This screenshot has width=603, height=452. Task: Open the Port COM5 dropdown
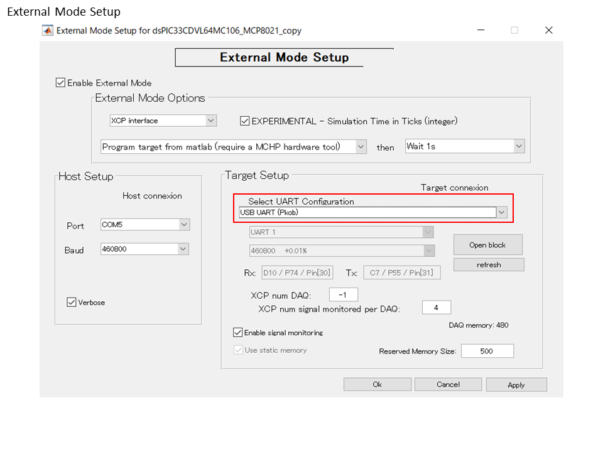[185, 224]
